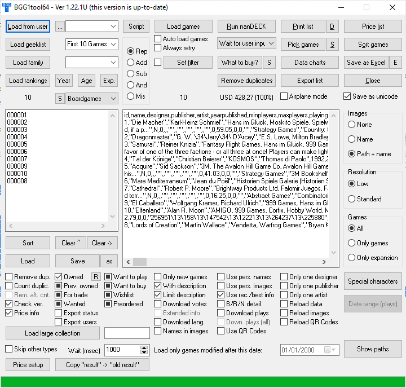
Task: Click the horizontal scrollbar under the results text
Action: point(226,262)
